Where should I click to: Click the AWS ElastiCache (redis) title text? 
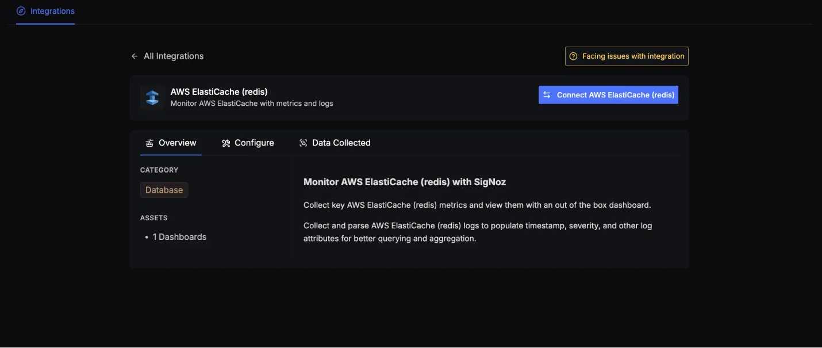(x=219, y=91)
